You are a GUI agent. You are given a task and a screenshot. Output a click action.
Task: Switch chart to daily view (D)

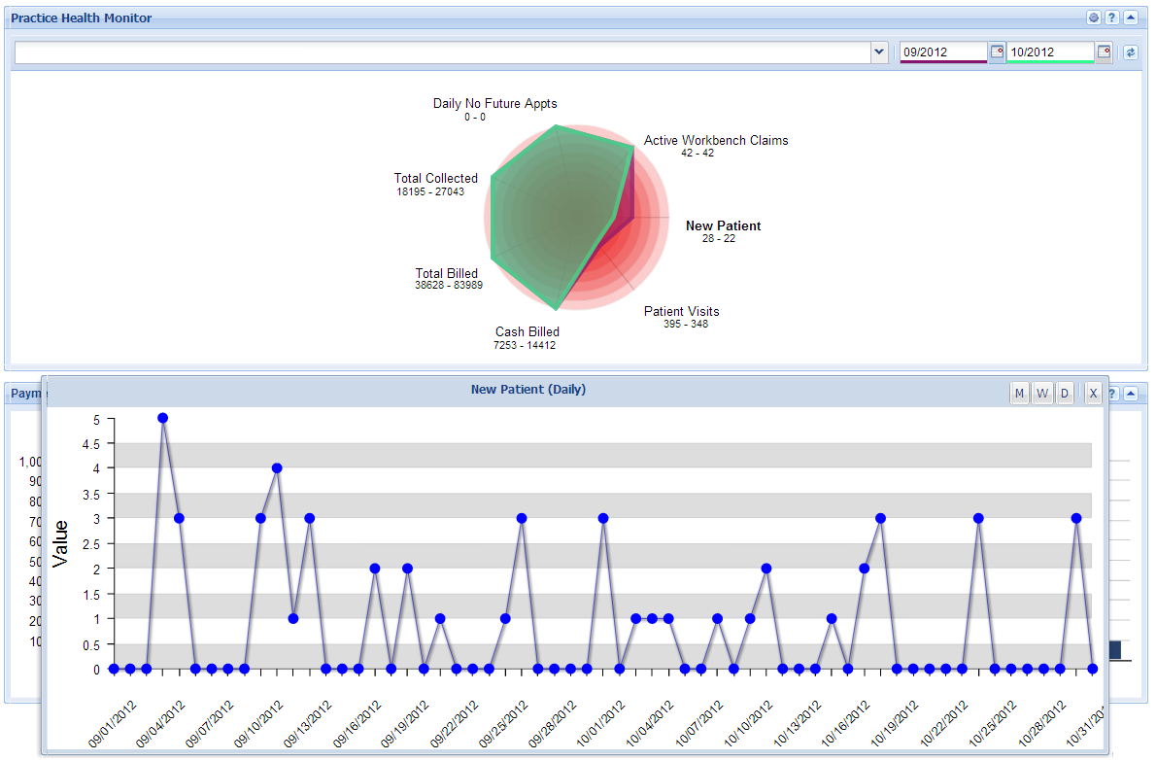1064,394
